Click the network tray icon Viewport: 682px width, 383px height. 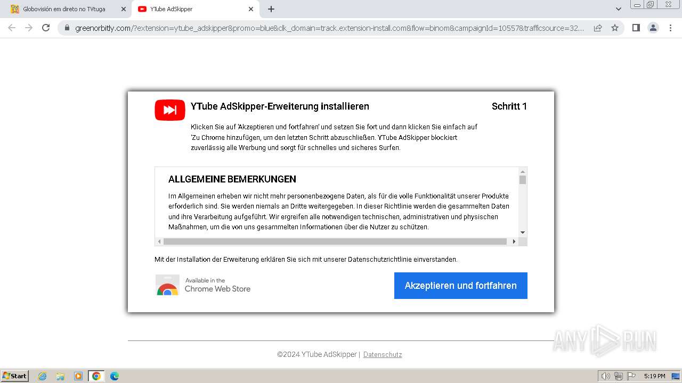(x=619, y=376)
